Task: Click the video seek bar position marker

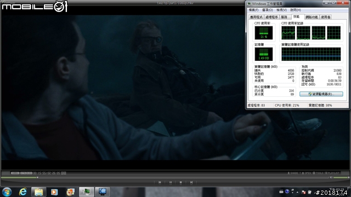Action: pos(37,177)
